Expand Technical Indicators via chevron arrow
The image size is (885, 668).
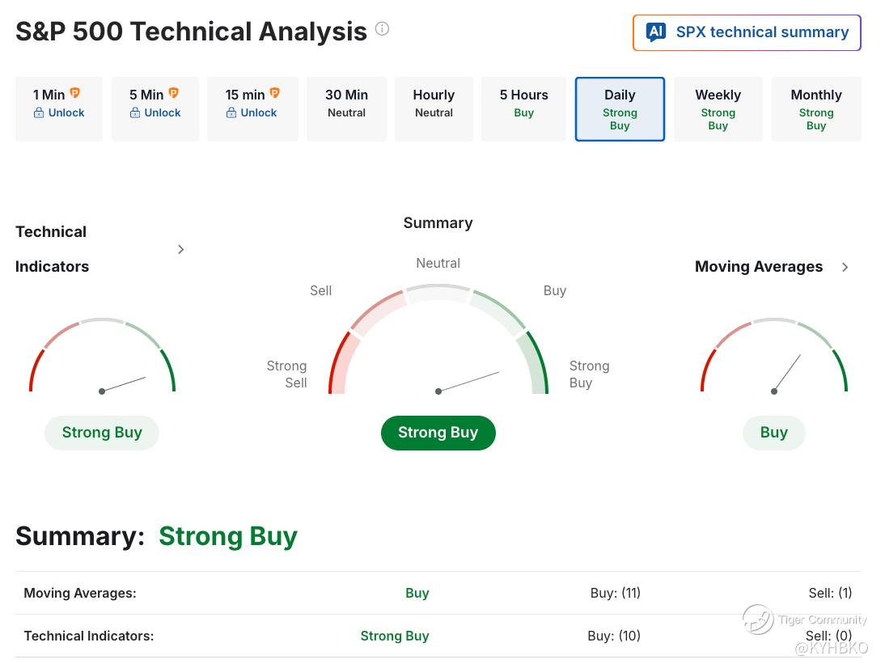click(x=180, y=249)
